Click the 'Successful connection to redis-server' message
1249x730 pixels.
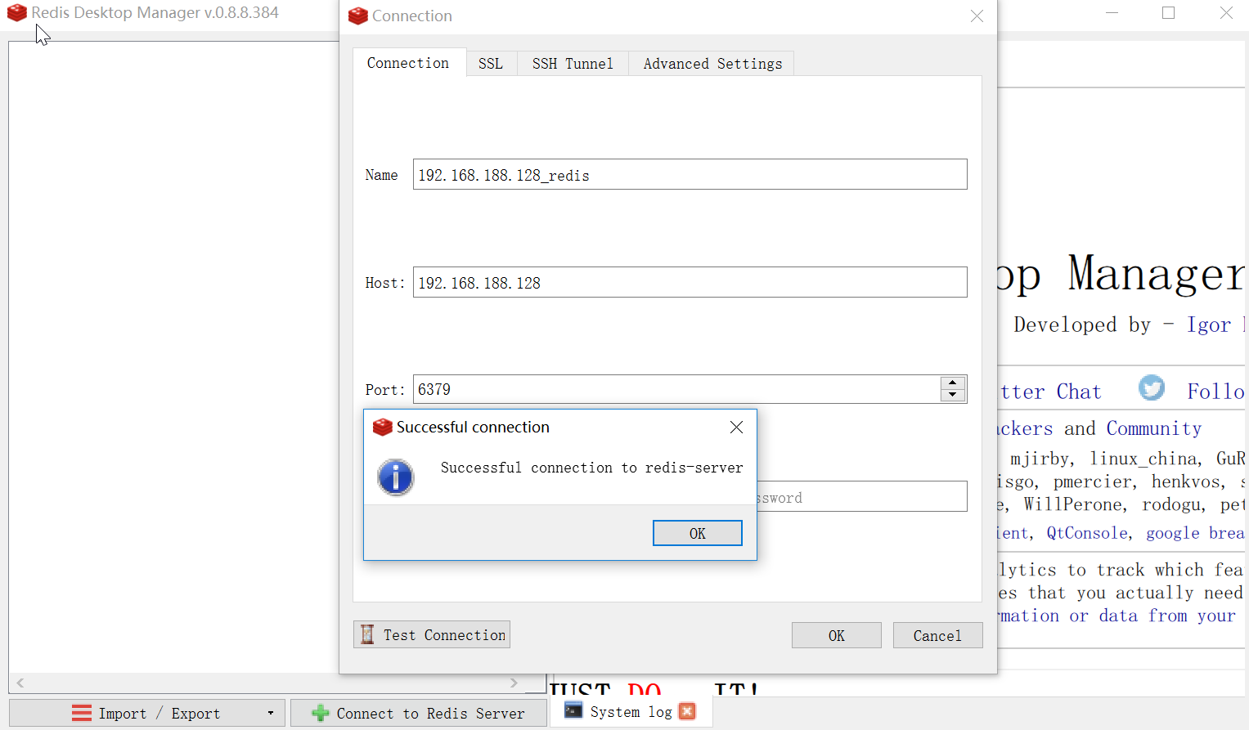pyautogui.click(x=591, y=468)
